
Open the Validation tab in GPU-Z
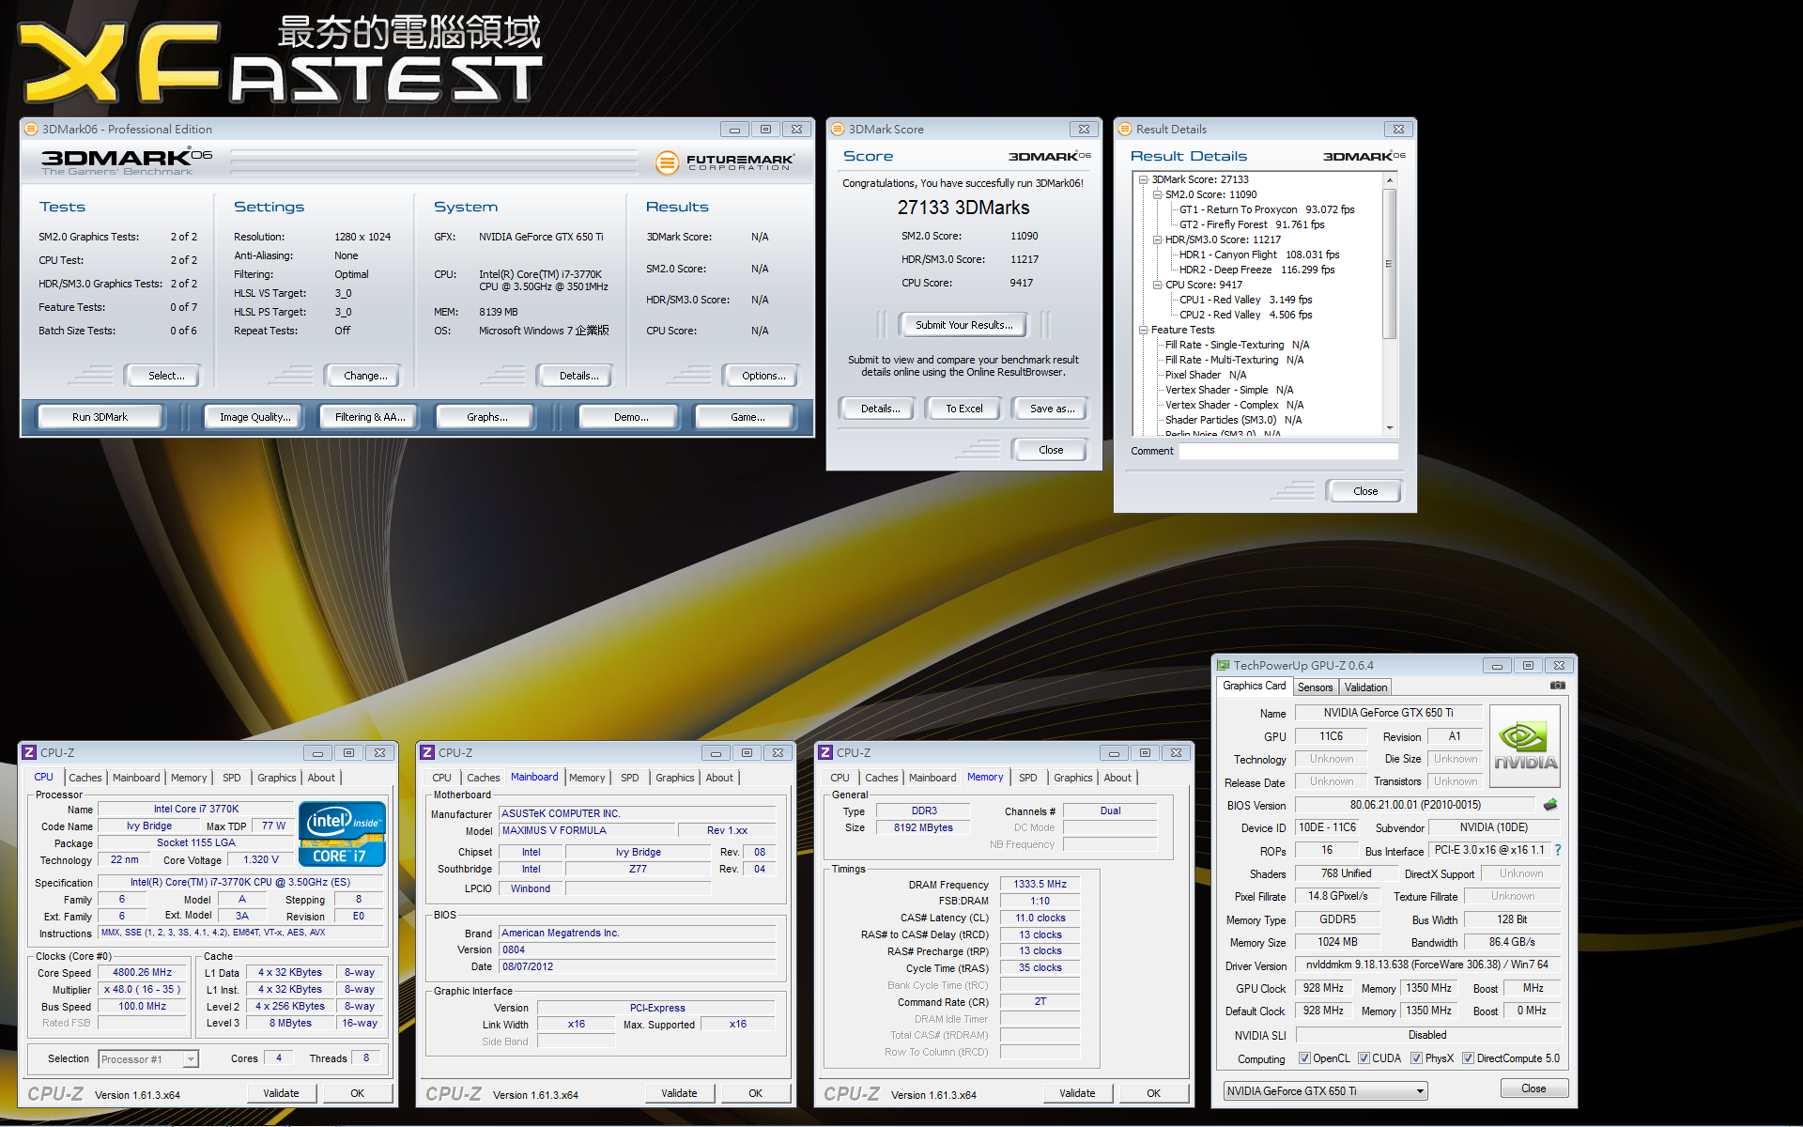point(1365,687)
